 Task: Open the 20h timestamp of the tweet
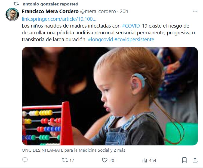click(x=124, y=11)
